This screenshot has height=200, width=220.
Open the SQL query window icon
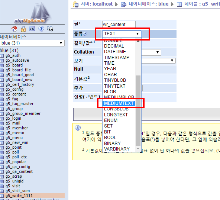pos(32,29)
